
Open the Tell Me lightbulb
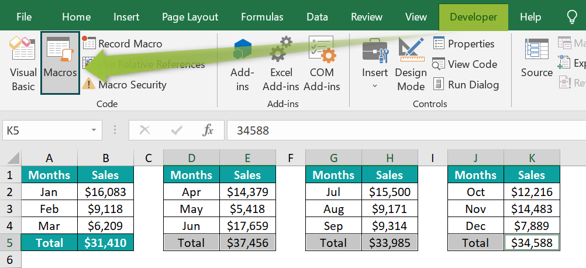pos(572,17)
